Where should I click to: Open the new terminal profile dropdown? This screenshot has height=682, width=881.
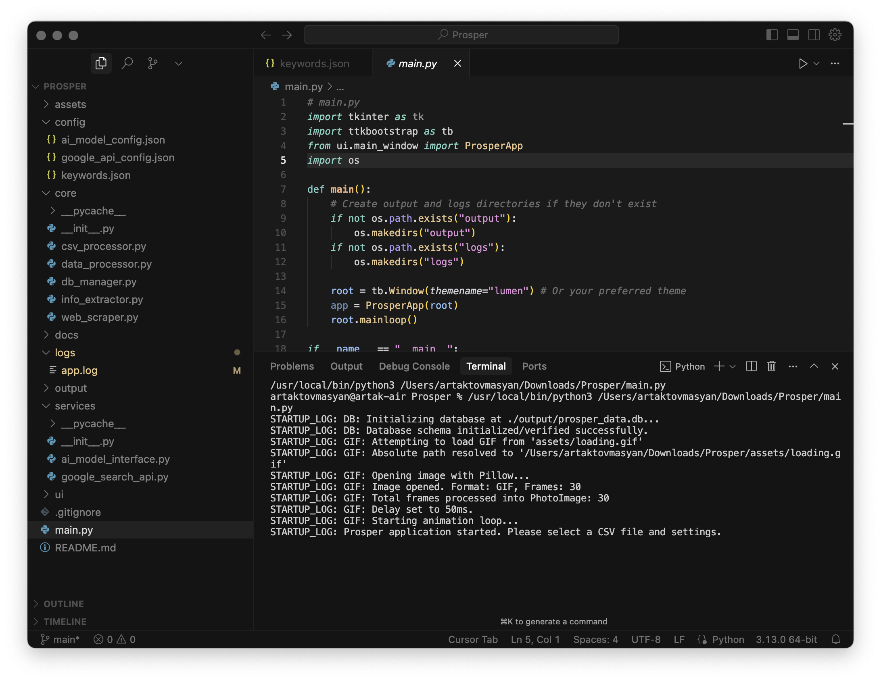click(733, 366)
